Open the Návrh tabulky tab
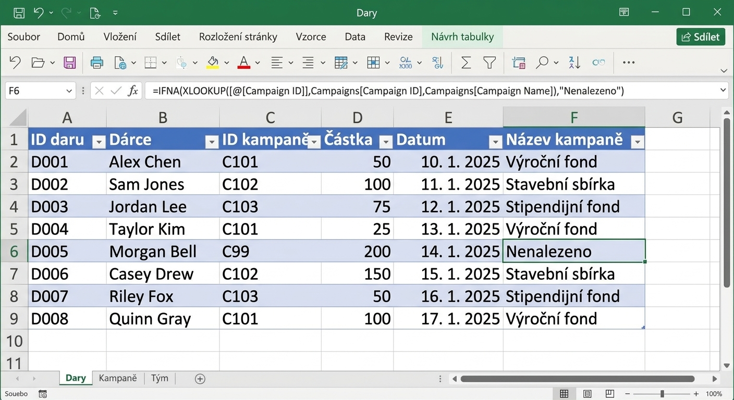734x400 pixels. [462, 37]
